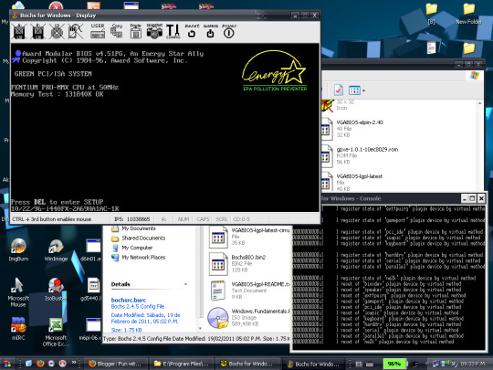This screenshot has width=493, height=370.
Task: Toggle floppy B drive in Bochs toolbar
Action: pyautogui.click(x=38, y=31)
